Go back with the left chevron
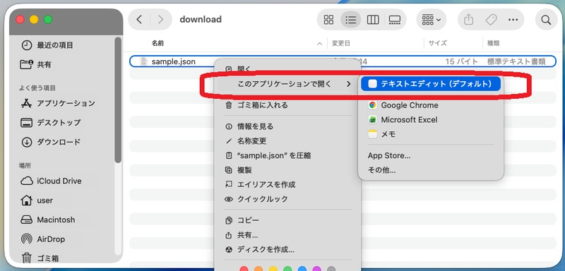 (x=139, y=20)
